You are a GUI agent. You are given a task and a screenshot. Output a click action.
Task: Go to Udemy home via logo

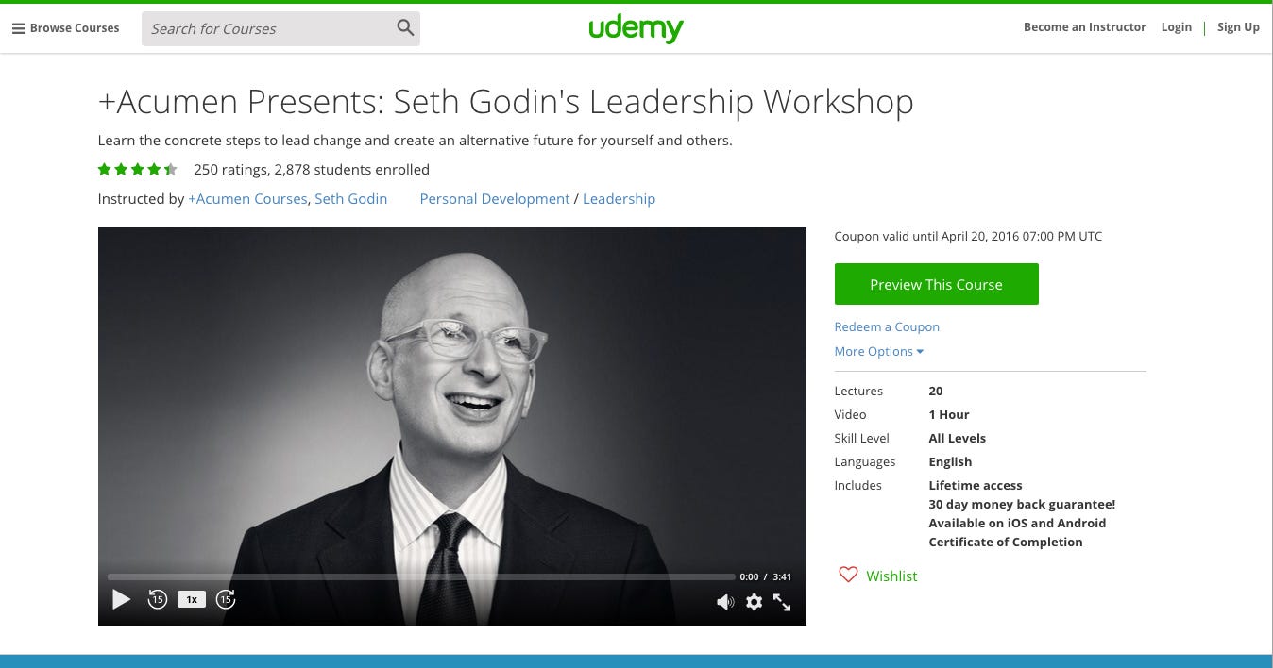[x=636, y=28]
